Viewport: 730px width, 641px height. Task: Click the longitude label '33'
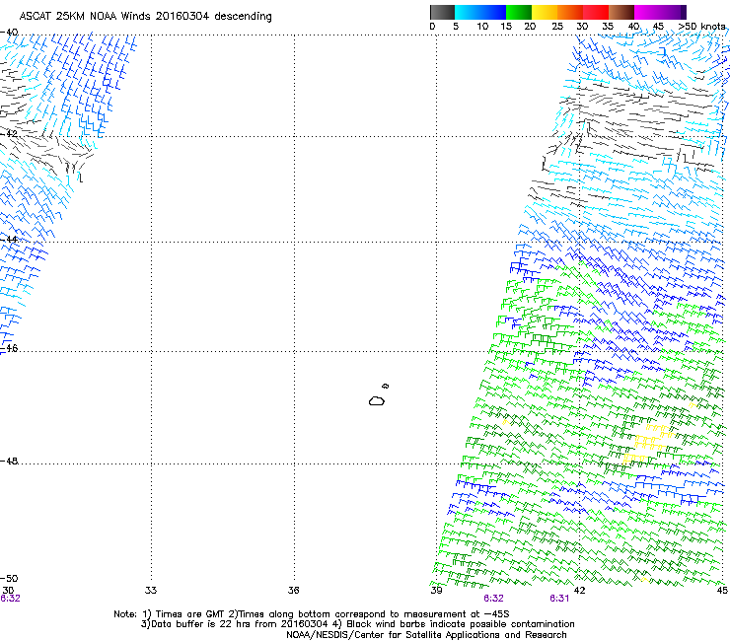[151, 591]
